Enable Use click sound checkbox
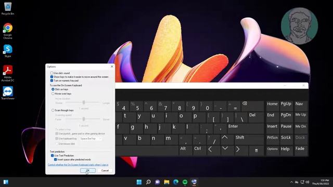The width and height of the screenshot is (333, 187). point(52,73)
